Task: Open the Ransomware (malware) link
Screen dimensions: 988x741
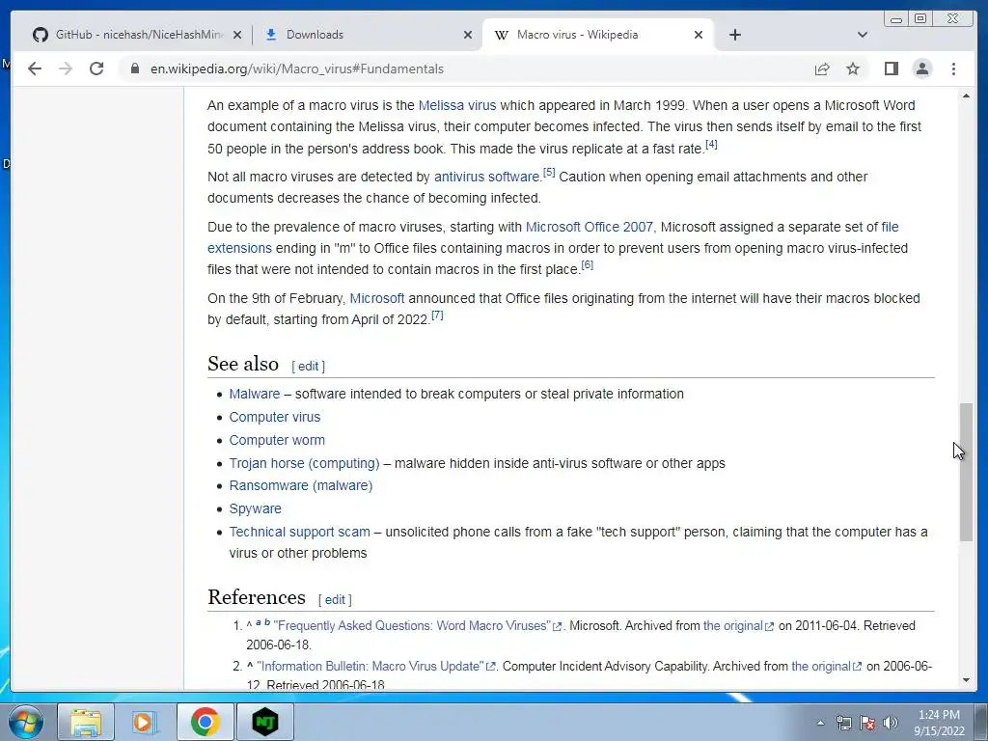Action: [x=301, y=486]
